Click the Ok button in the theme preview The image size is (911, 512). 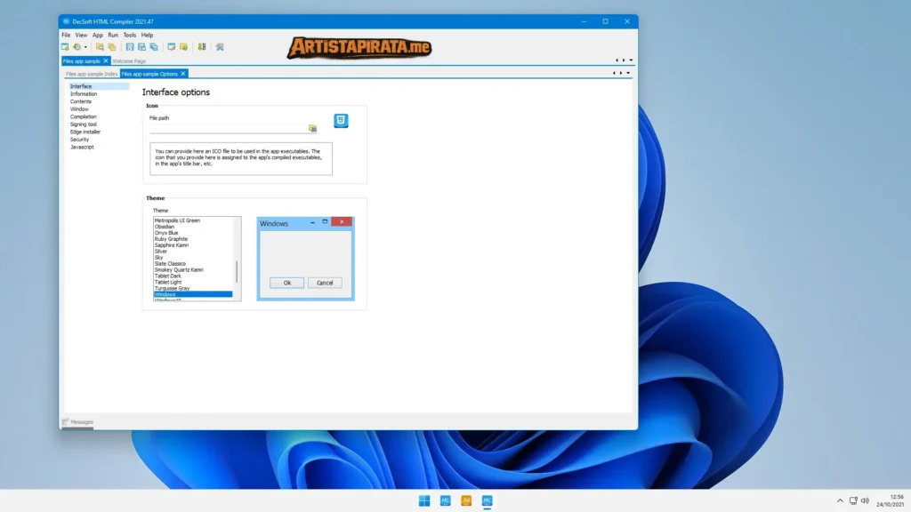point(286,282)
